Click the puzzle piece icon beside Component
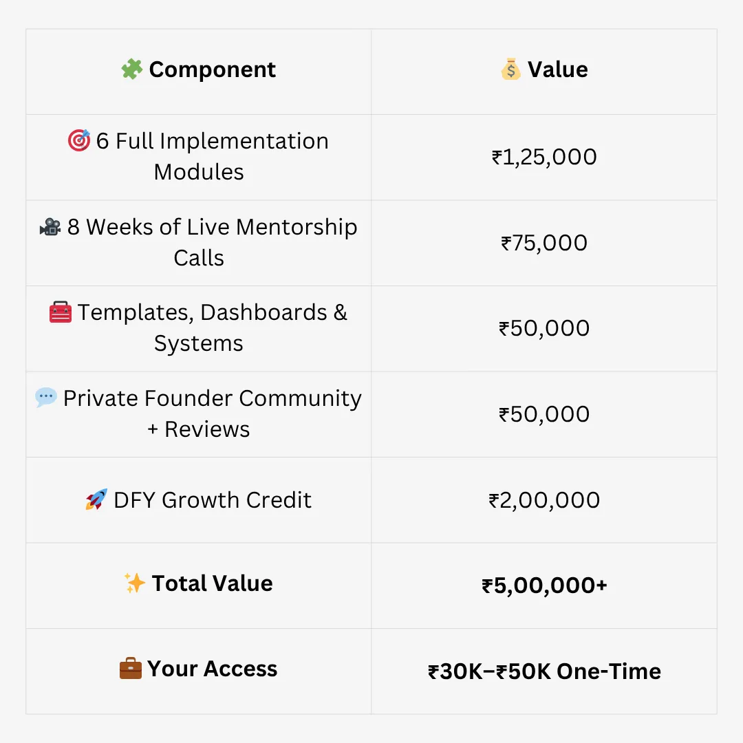 131,69
